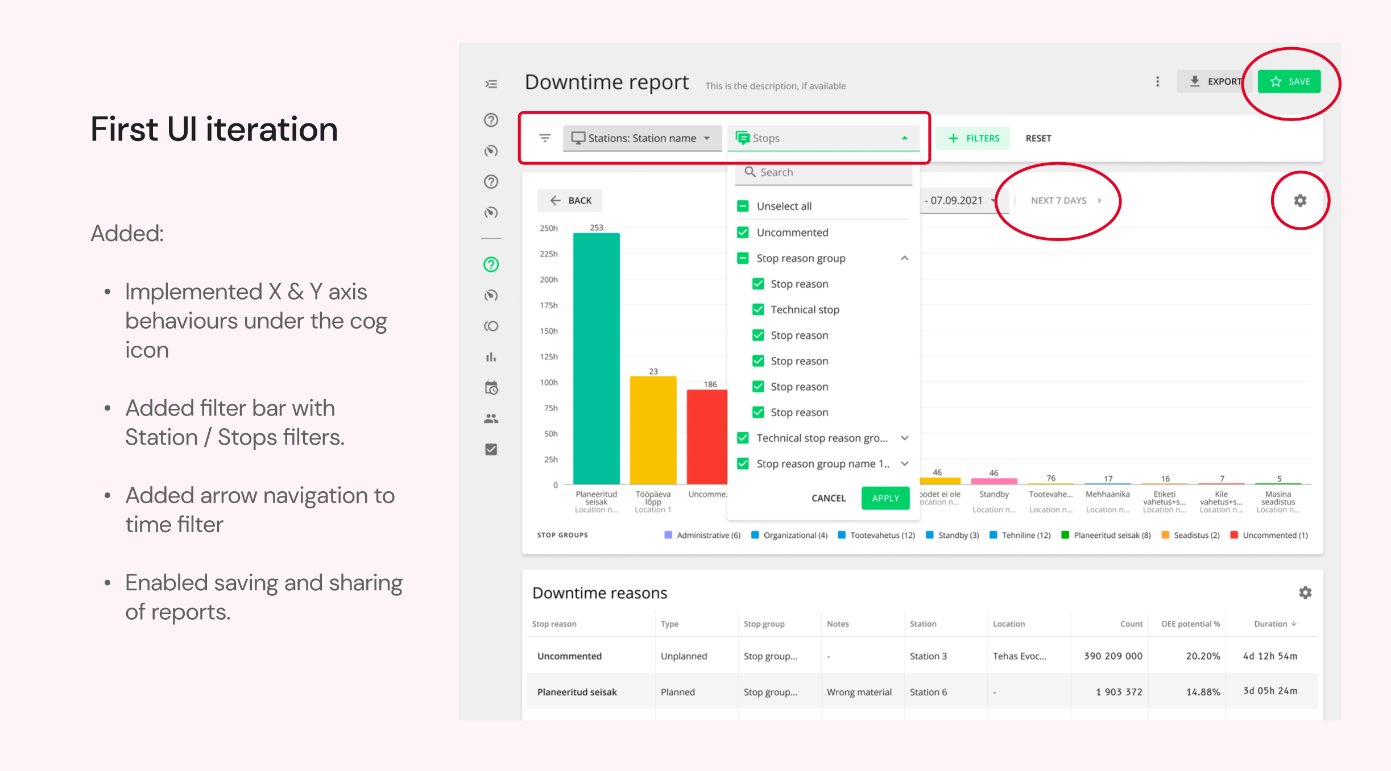Viewport: 1391px width, 771px height.
Task: Uncheck the Technical stop checkbox
Action: pos(758,309)
